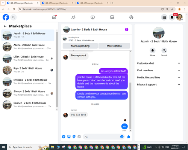Reload the page in the browser
The height and width of the screenshot is (150, 188).
tap(14, 9)
